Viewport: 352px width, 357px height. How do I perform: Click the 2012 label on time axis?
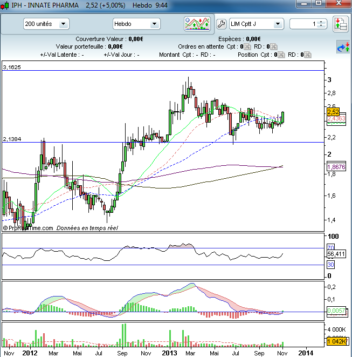(30, 353)
